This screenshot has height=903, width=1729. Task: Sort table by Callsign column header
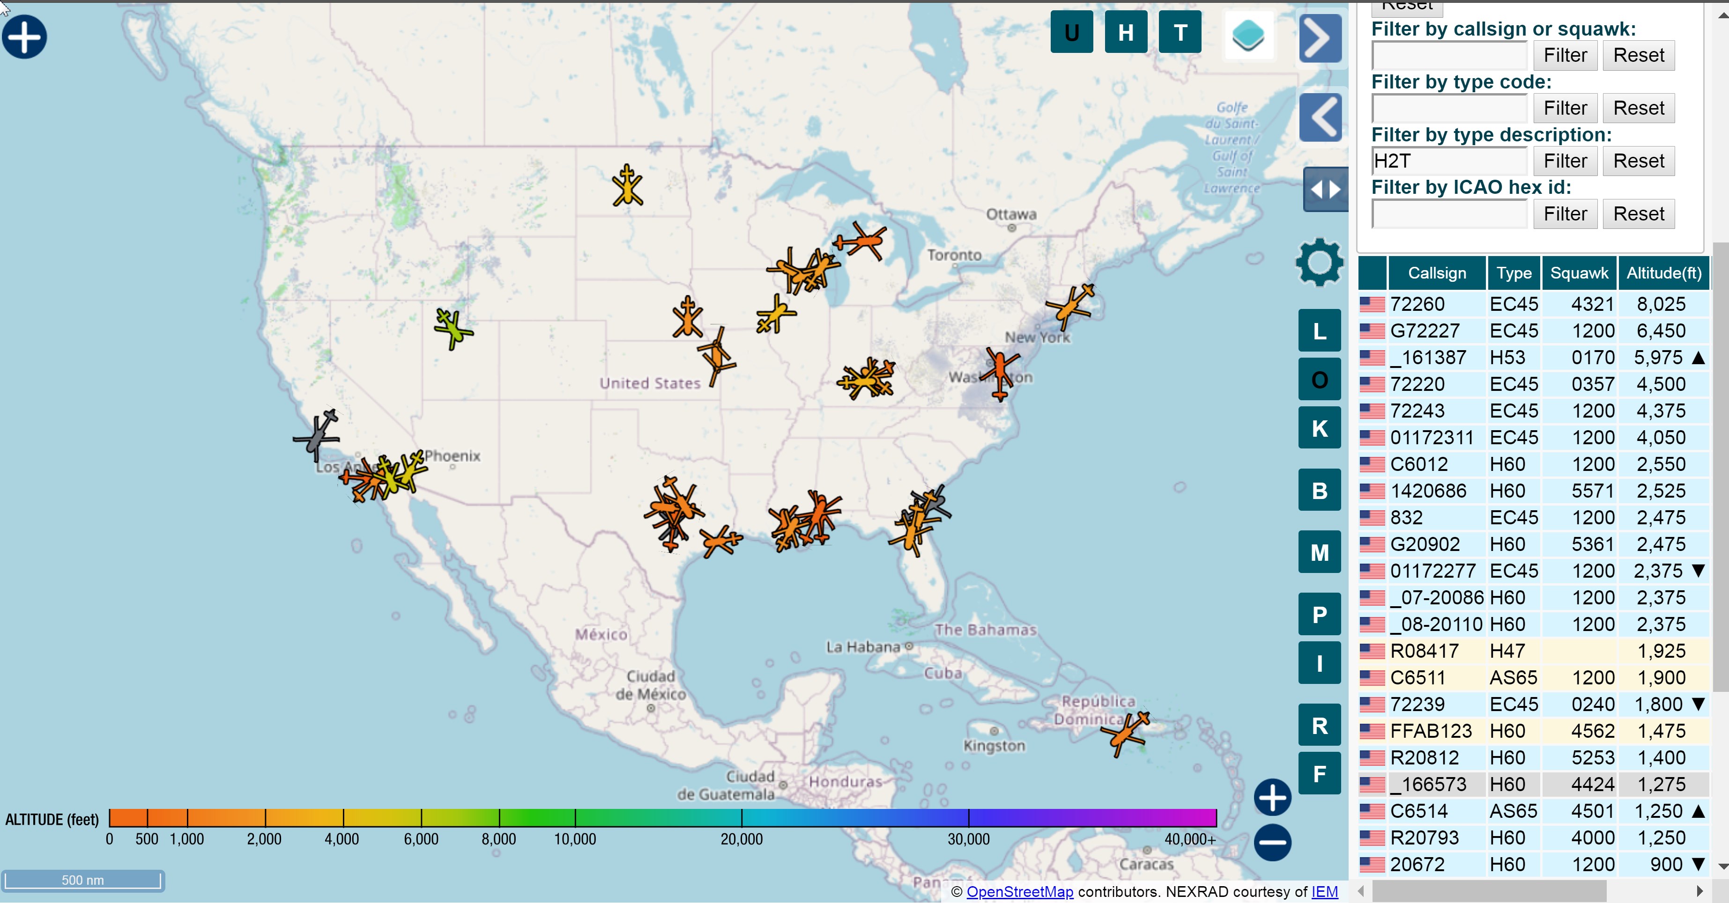[x=1437, y=273]
